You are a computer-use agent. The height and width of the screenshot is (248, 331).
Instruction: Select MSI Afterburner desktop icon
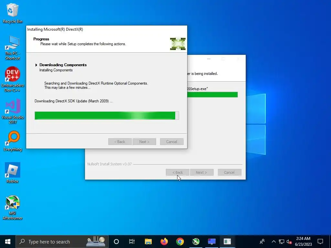point(13,207)
